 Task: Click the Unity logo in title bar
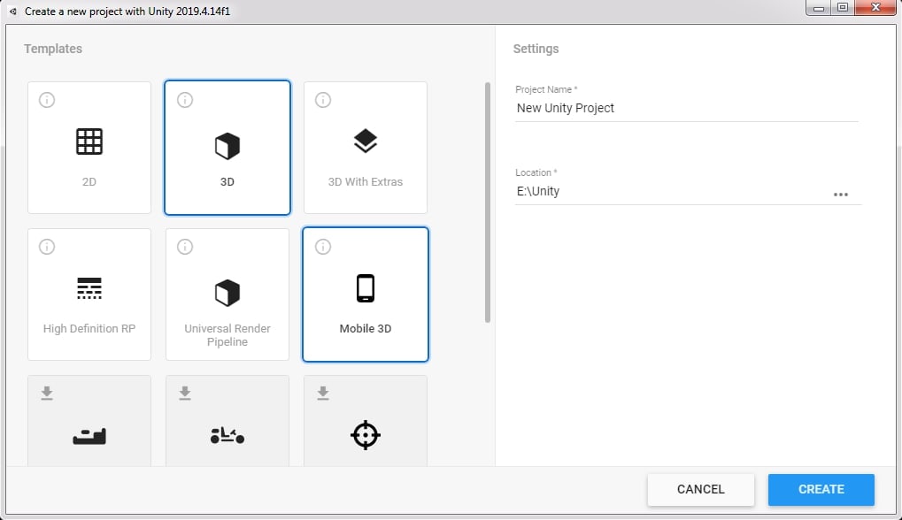[12, 11]
